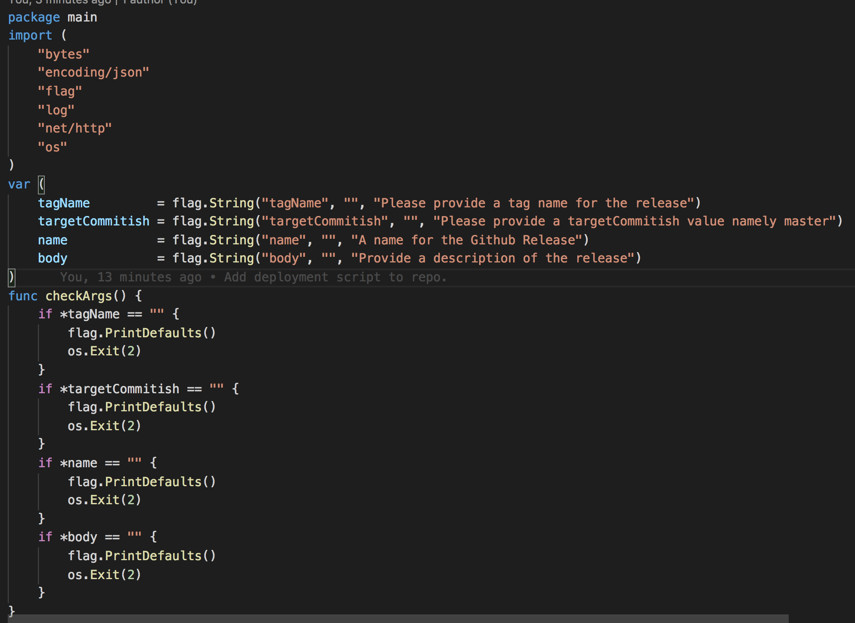Click the "net/http" import string
Screen dimensions: 855x623
(74, 128)
